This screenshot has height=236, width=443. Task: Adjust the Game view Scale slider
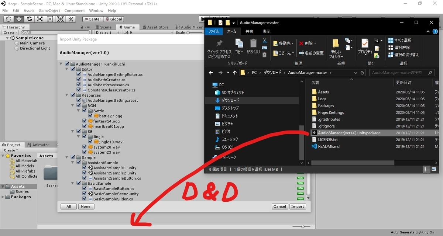pos(195,32)
